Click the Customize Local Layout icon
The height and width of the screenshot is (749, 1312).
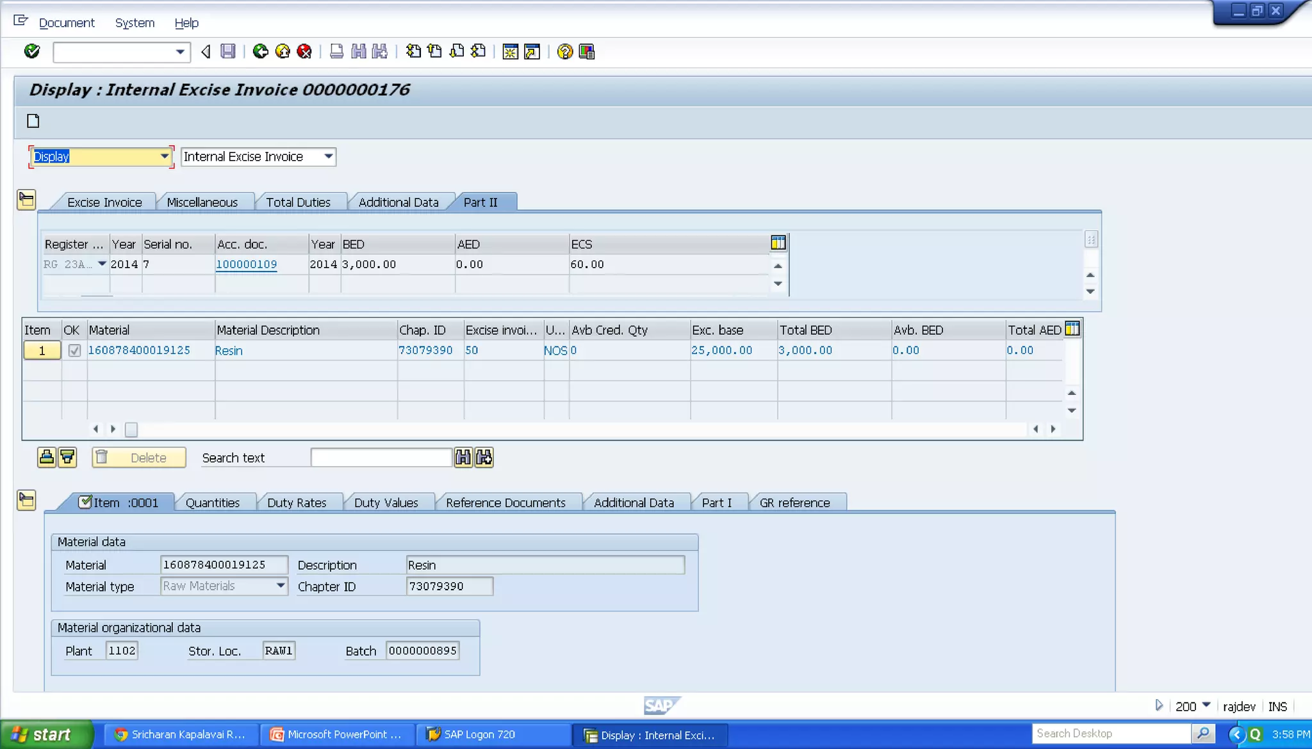[587, 51]
